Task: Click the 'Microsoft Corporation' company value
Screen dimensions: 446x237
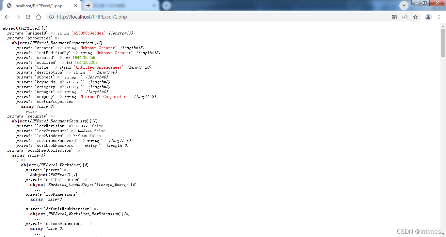Action: coord(104,97)
